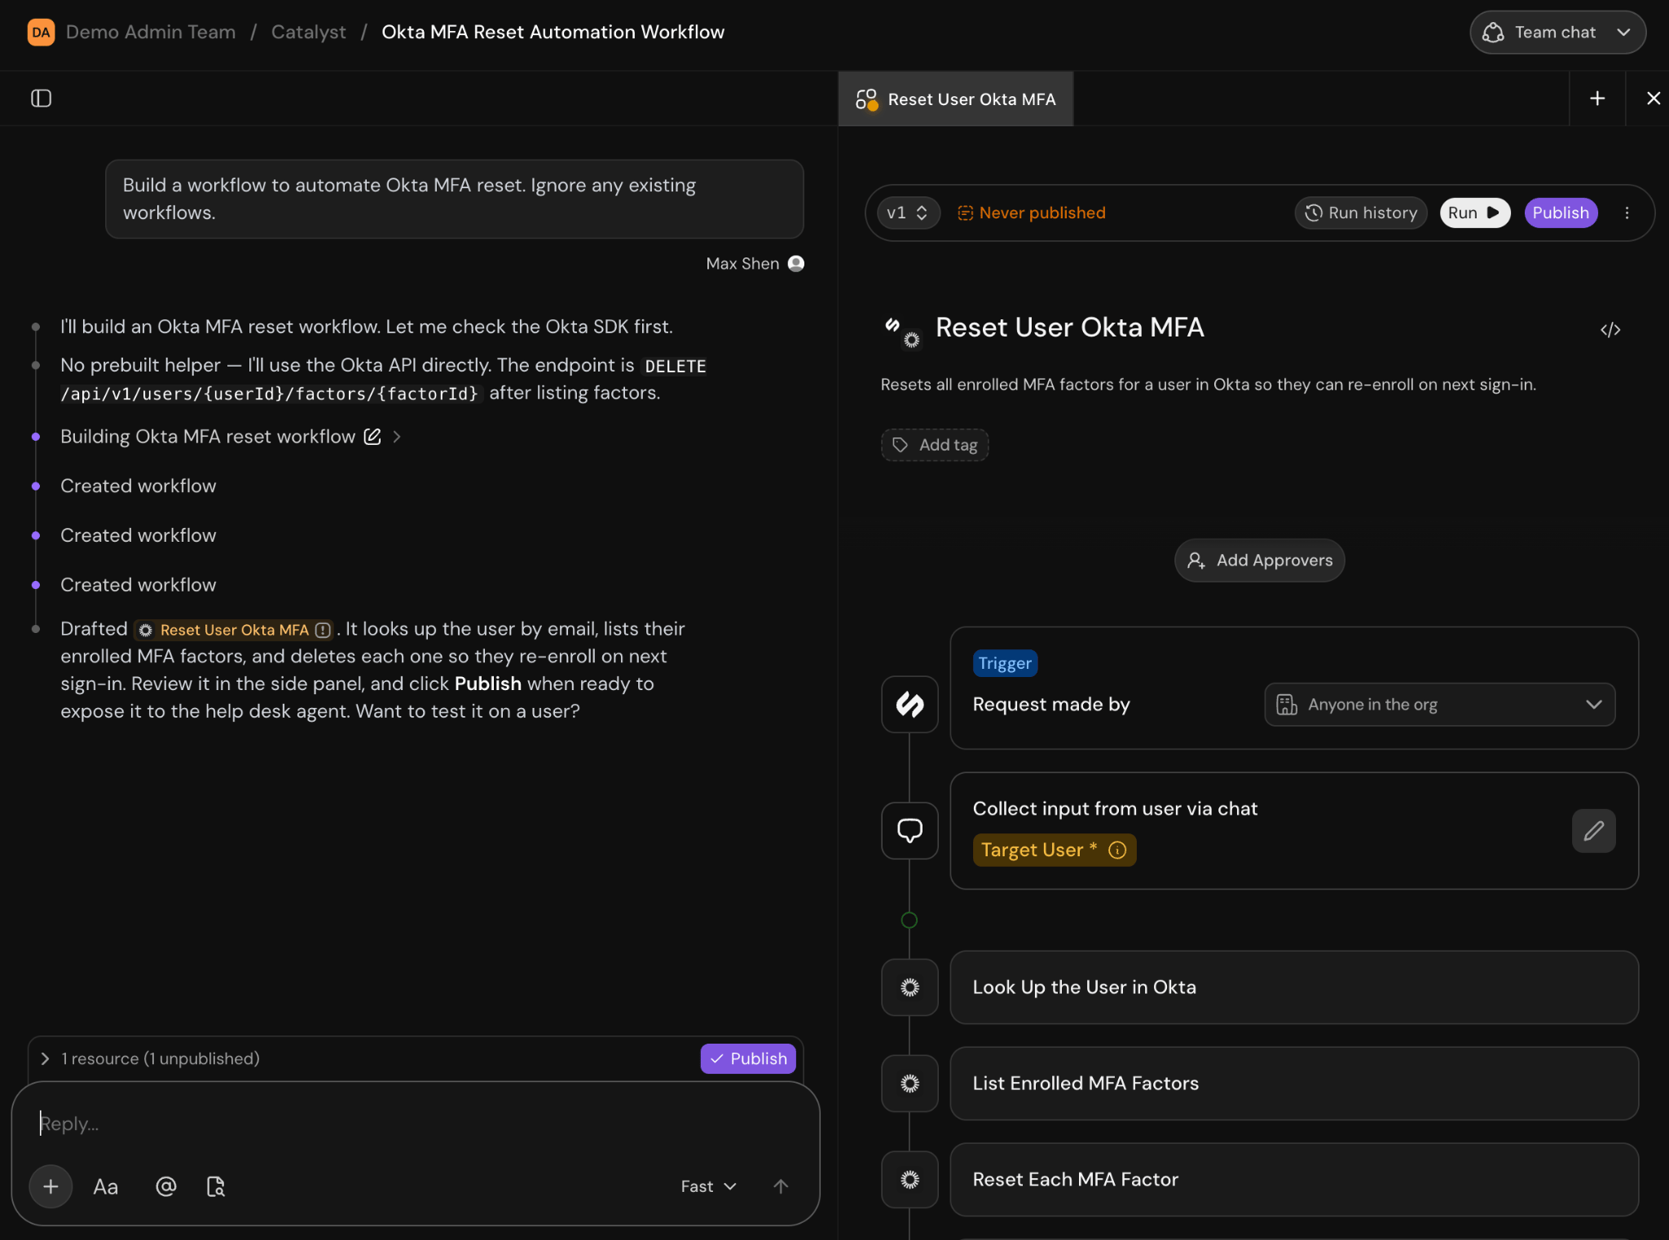Open Demo Admin Team breadcrumb
1669x1240 pixels.
tap(150, 33)
